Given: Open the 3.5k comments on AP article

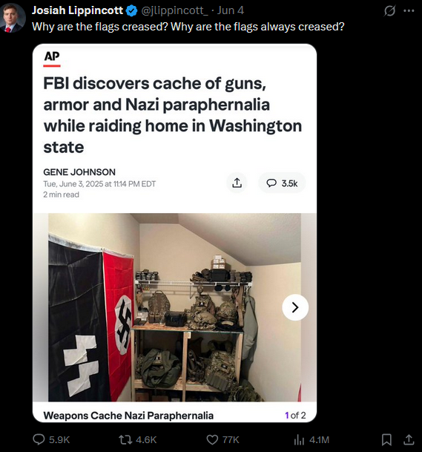Looking at the screenshot, I should point(282,183).
